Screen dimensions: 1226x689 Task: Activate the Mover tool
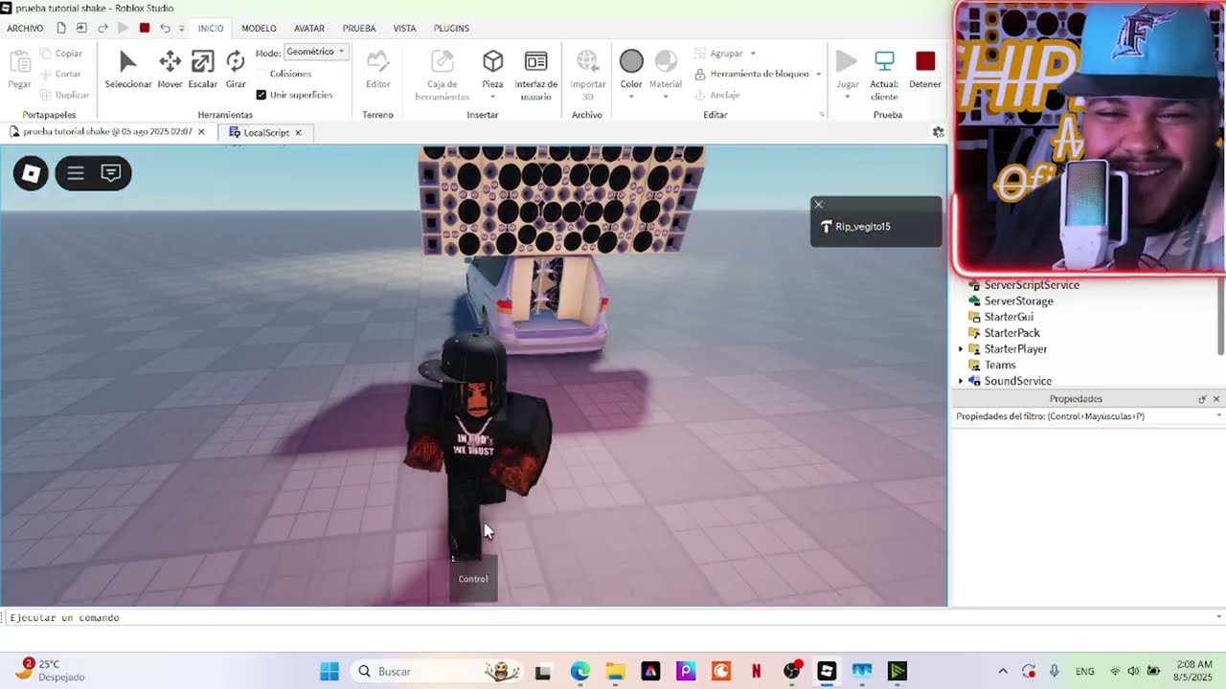point(170,69)
